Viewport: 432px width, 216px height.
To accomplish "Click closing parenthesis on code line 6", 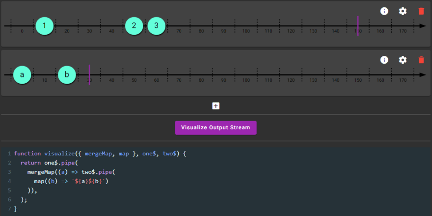I will (22, 200).
